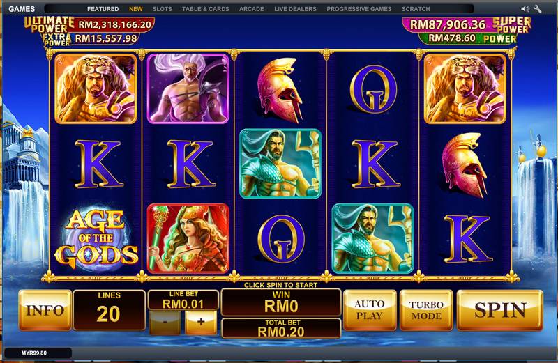Click the Q symbol on reel four
This screenshot has height=363, width=558.
[x=373, y=90]
